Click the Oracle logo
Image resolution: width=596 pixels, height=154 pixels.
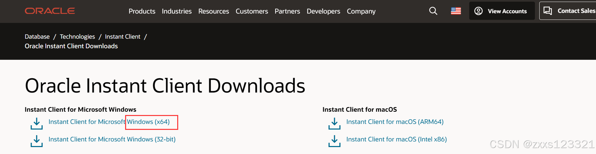point(50,11)
